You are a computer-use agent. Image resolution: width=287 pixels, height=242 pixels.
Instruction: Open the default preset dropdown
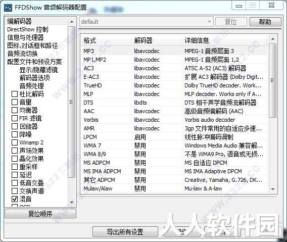tap(147, 22)
